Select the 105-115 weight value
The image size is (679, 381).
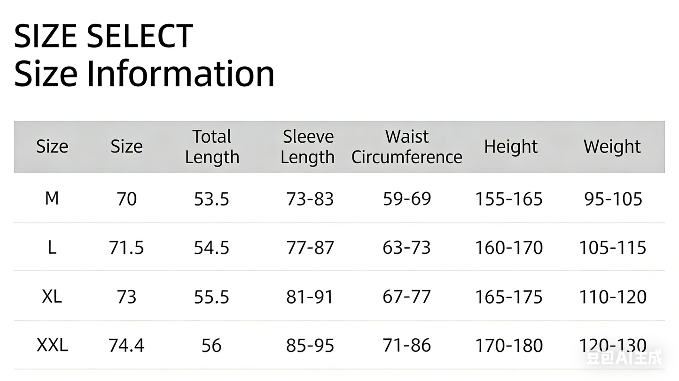point(613,247)
